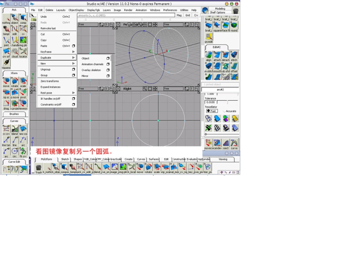
Task: Click the Xform rotate tool
Action: 14,82
